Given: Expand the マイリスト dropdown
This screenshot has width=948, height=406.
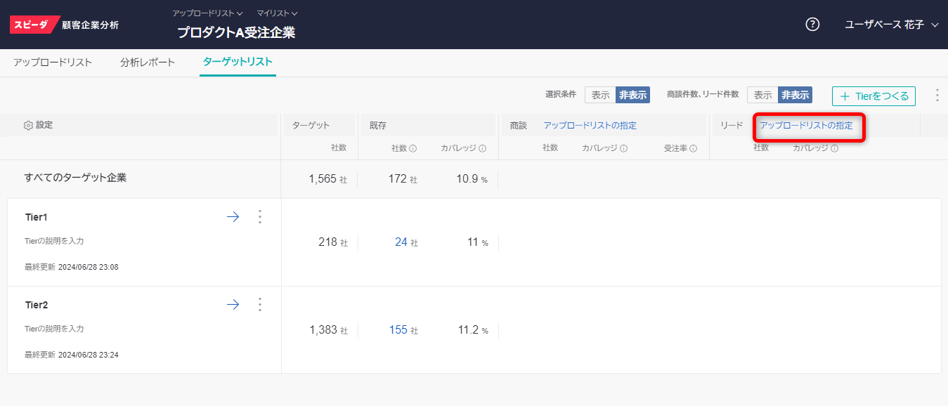Looking at the screenshot, I should [277, 13].
